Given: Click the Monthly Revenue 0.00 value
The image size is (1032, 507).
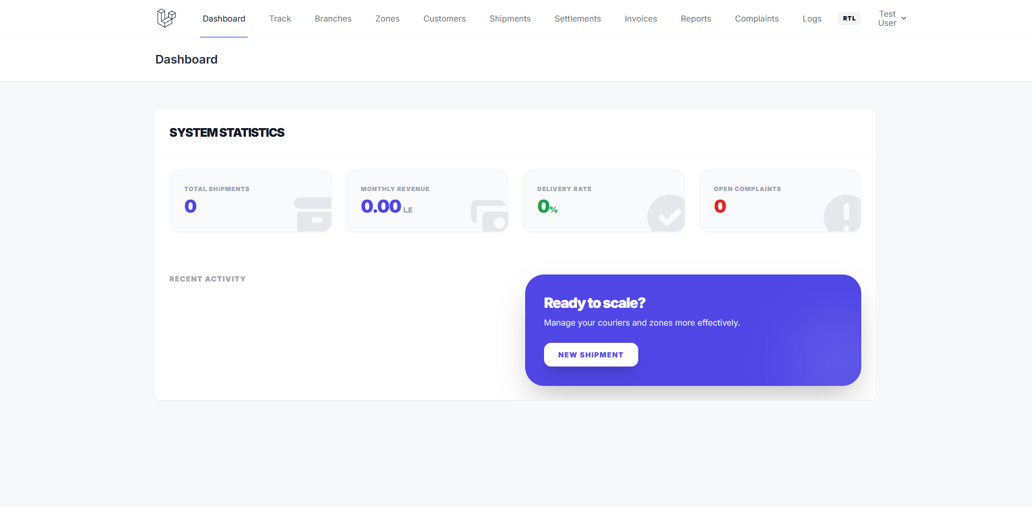Looking at the screenshot, I should click(381, 206).
